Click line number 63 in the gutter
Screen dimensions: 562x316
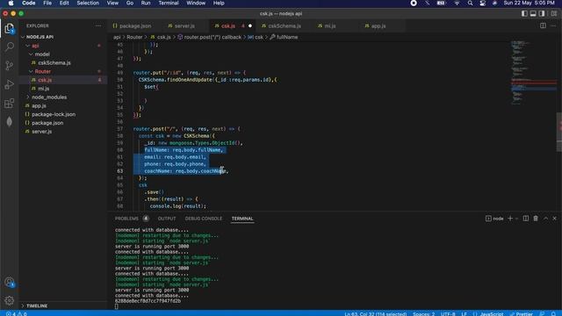(119, 171)
